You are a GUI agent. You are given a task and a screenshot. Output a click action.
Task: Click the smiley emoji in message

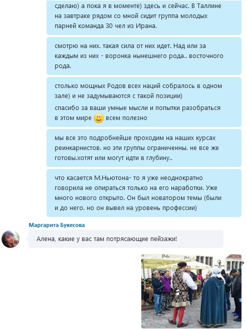point(99,118)
